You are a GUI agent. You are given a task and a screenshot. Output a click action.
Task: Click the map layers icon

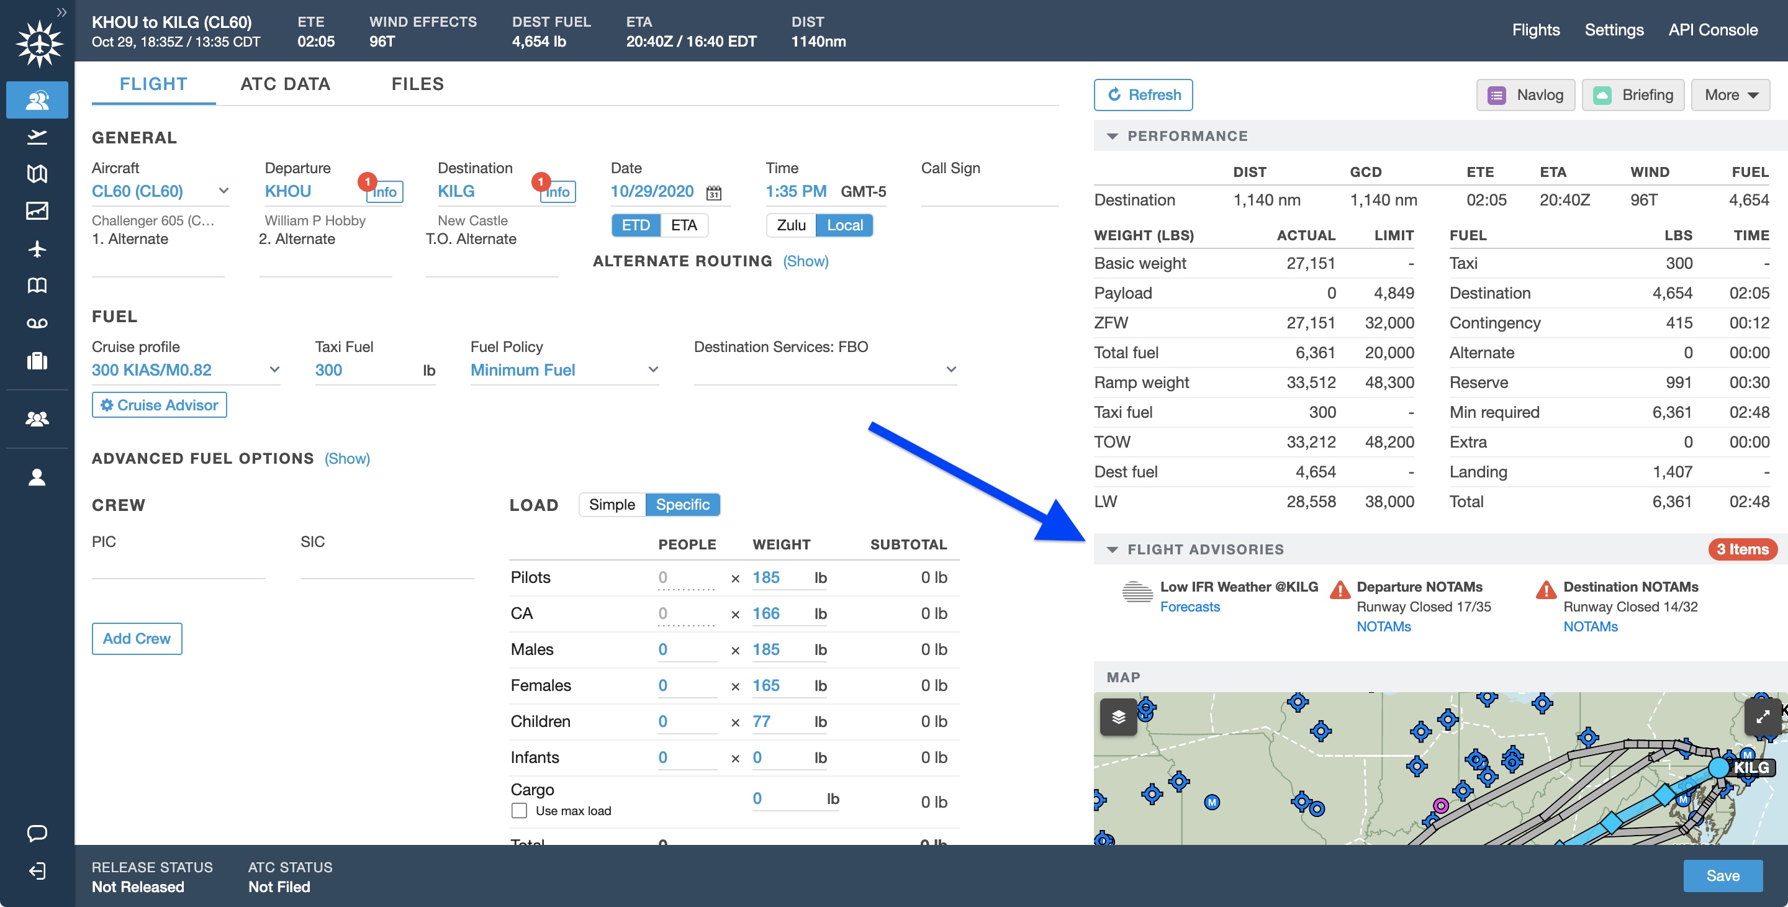pyautogui.click(x=1118, y=717)
